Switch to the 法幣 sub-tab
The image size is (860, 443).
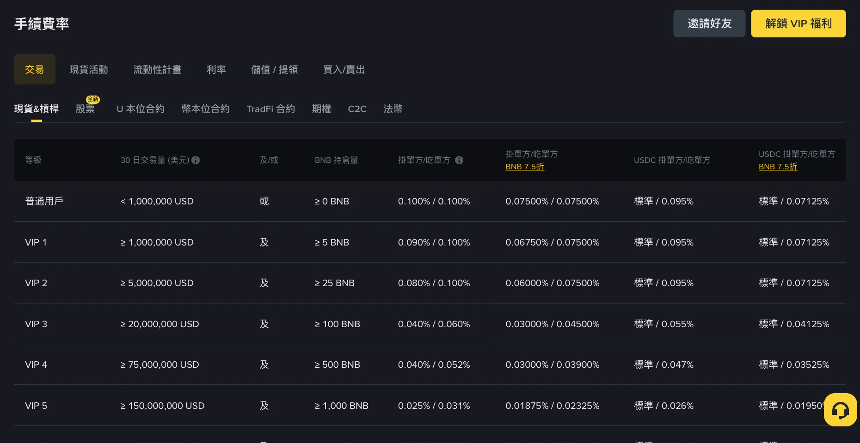(393, 109)
